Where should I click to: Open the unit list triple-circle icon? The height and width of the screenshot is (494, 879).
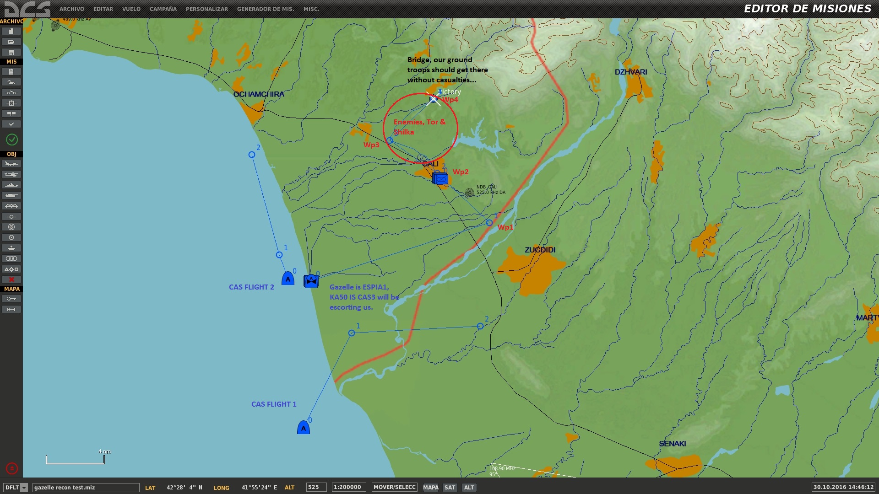coord(11,258)
